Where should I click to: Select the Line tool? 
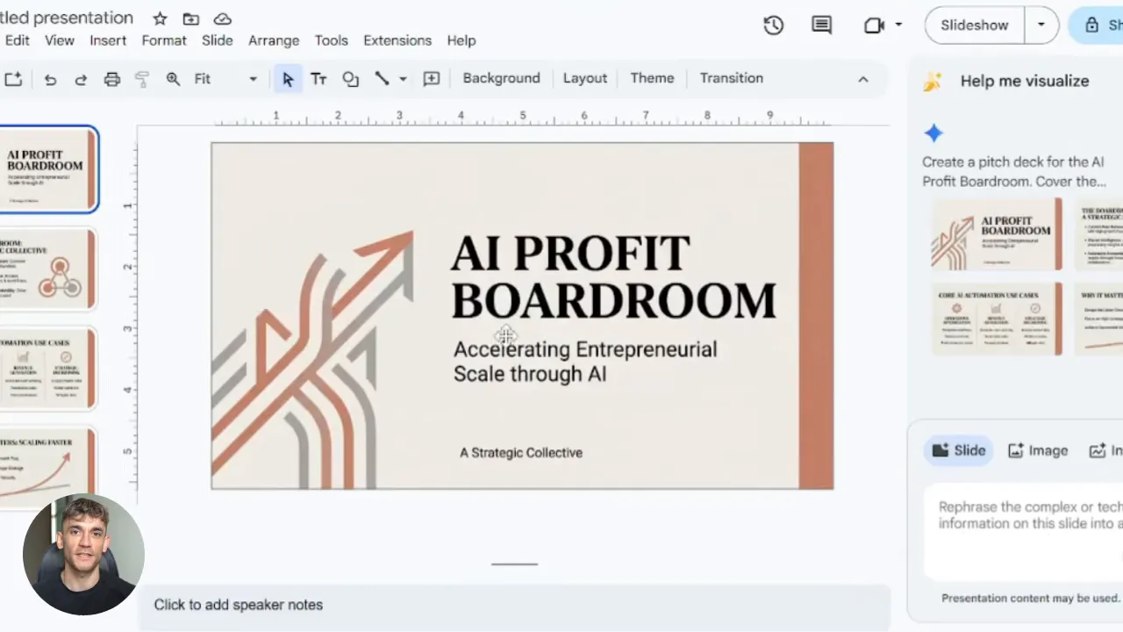pos(382,79)
